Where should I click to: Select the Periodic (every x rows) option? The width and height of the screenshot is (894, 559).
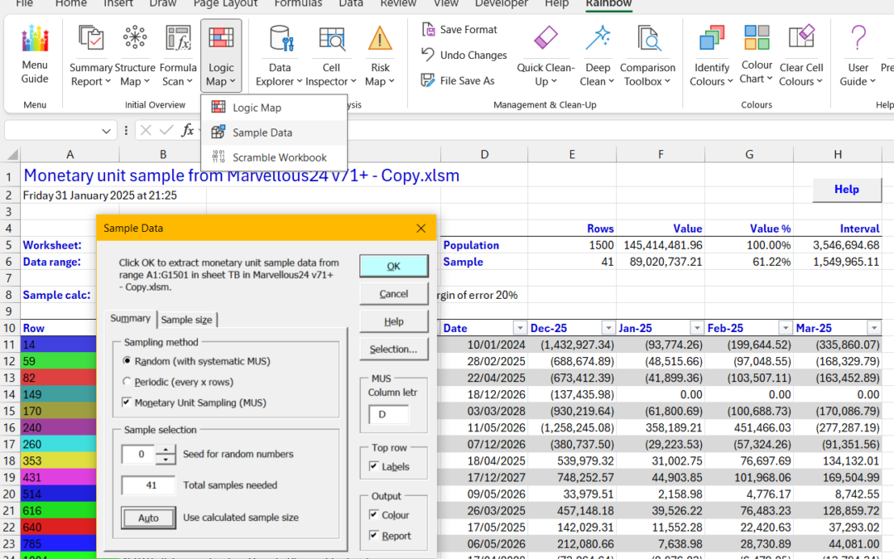coord(127,382)
